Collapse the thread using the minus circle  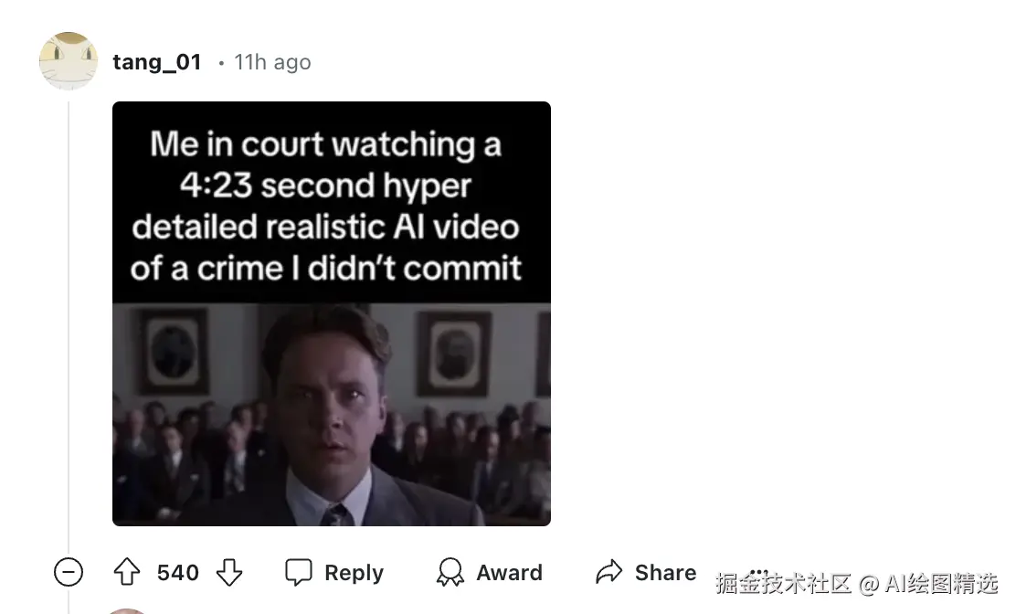pyautogui.click(x=68, y=573)
